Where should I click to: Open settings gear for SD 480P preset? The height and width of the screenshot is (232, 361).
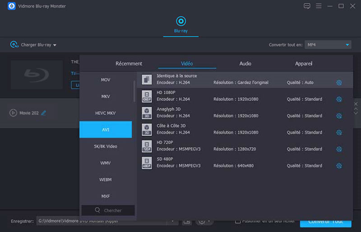coord(339,166)
